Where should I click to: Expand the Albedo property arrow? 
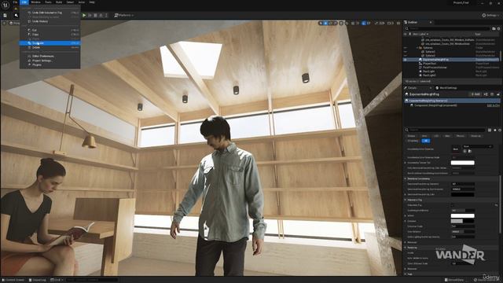pyautogui.click(x=406, y=215)
